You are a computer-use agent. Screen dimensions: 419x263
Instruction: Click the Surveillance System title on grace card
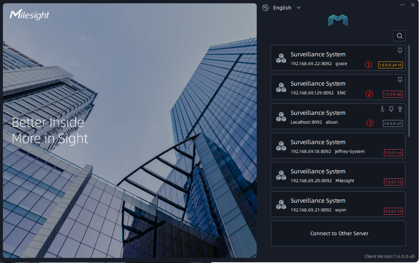point(318,54)
